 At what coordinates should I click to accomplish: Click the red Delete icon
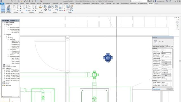64,10
